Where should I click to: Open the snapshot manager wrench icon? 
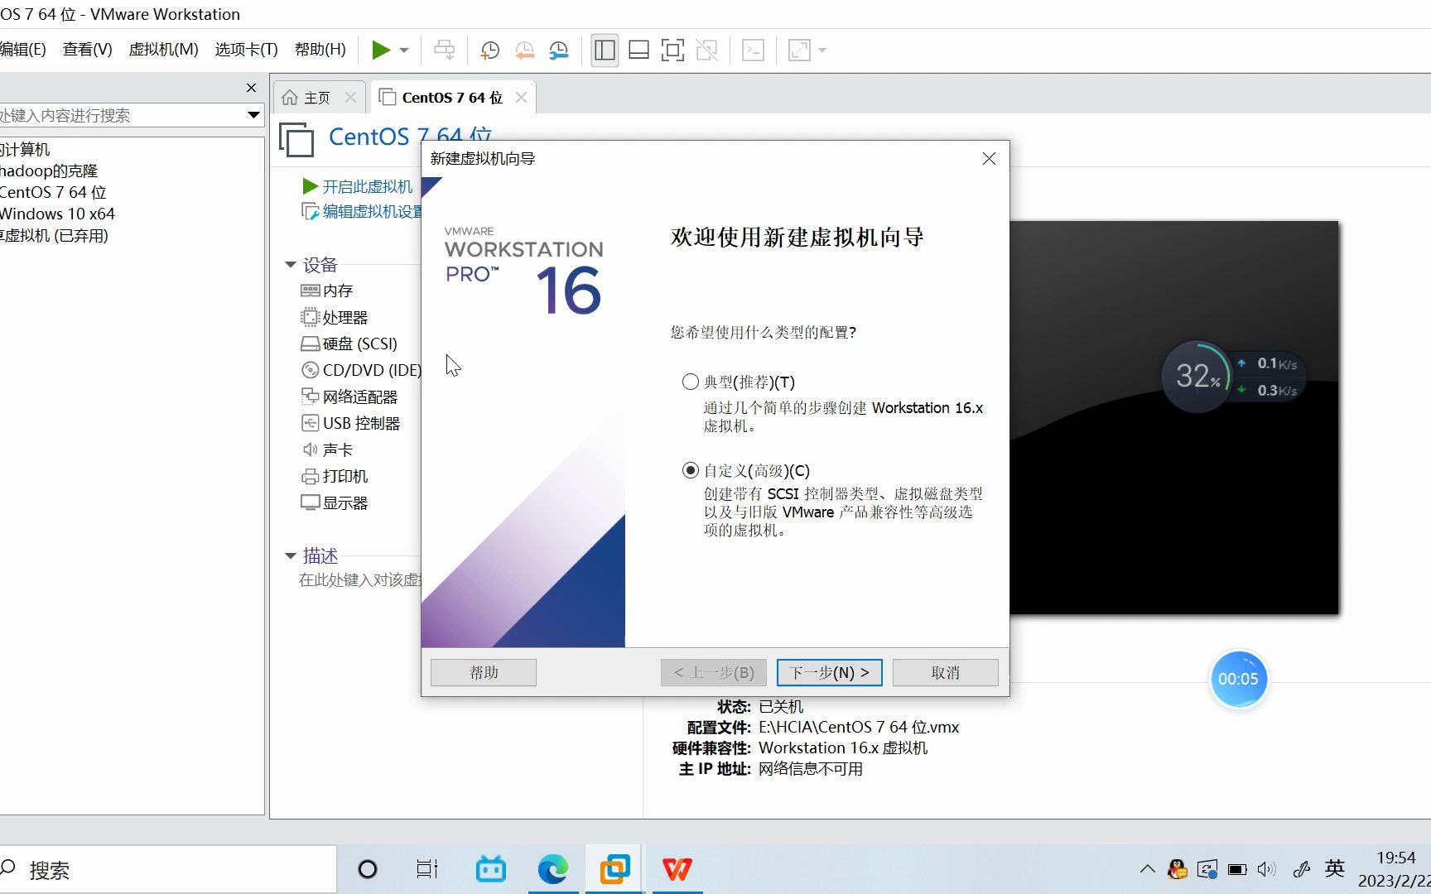click(560, 50)
